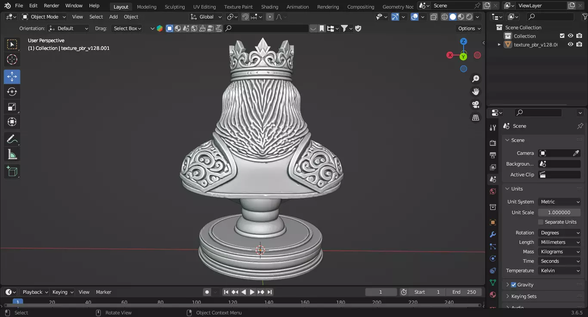
Task: Toggle camera view icon
Action: tap(476, 105)
